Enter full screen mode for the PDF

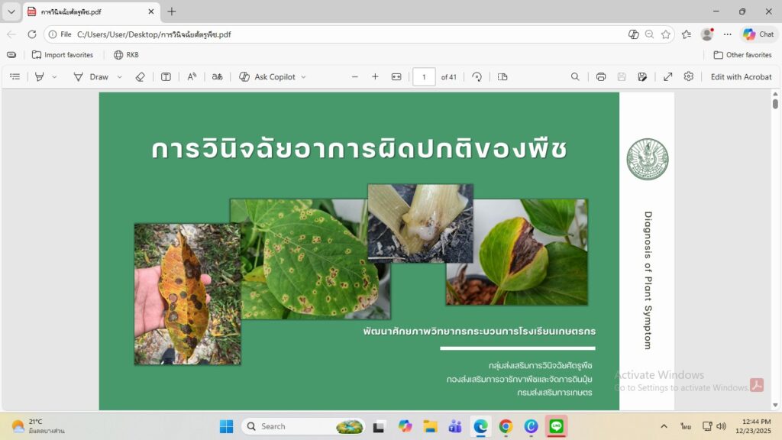coord(667,76)
